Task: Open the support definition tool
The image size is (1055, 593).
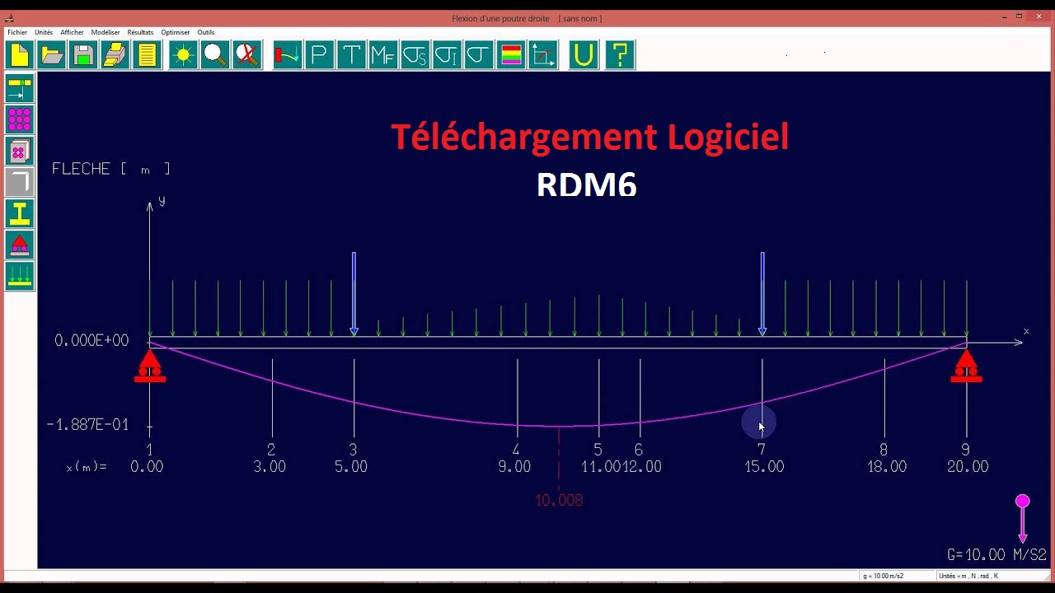Action: [19, 244]
